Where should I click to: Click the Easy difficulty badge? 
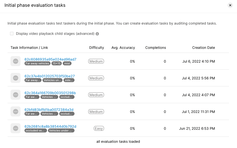pyautogui.click(x=99, y=128)
